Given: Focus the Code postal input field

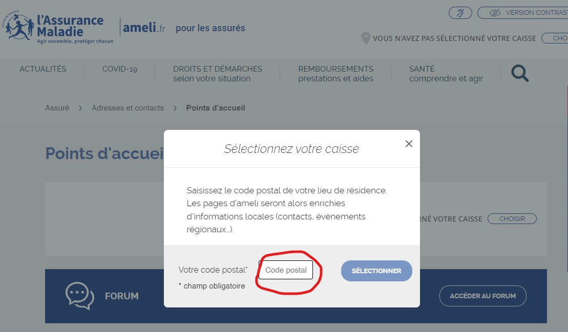Looking at the screenshot, I should (x=286, y=270).
